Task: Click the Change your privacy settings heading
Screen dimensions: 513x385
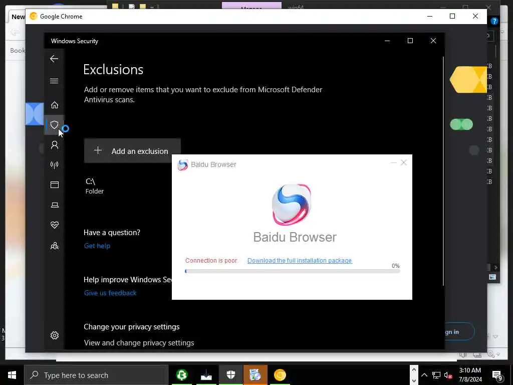Action: 132,327
